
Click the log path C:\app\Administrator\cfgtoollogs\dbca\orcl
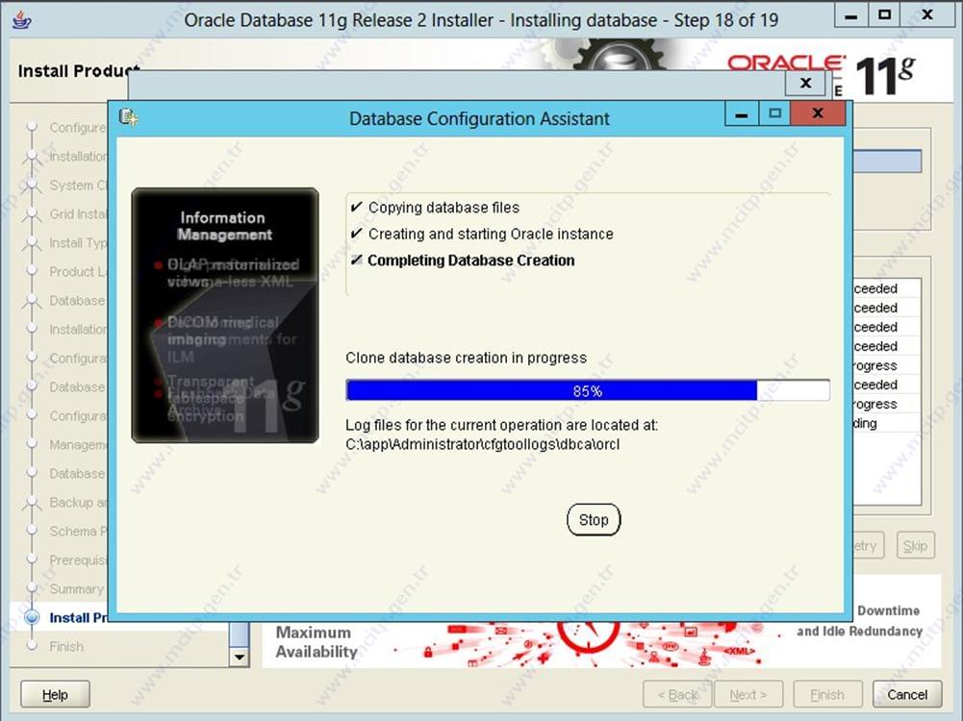(x=483, y=444)
